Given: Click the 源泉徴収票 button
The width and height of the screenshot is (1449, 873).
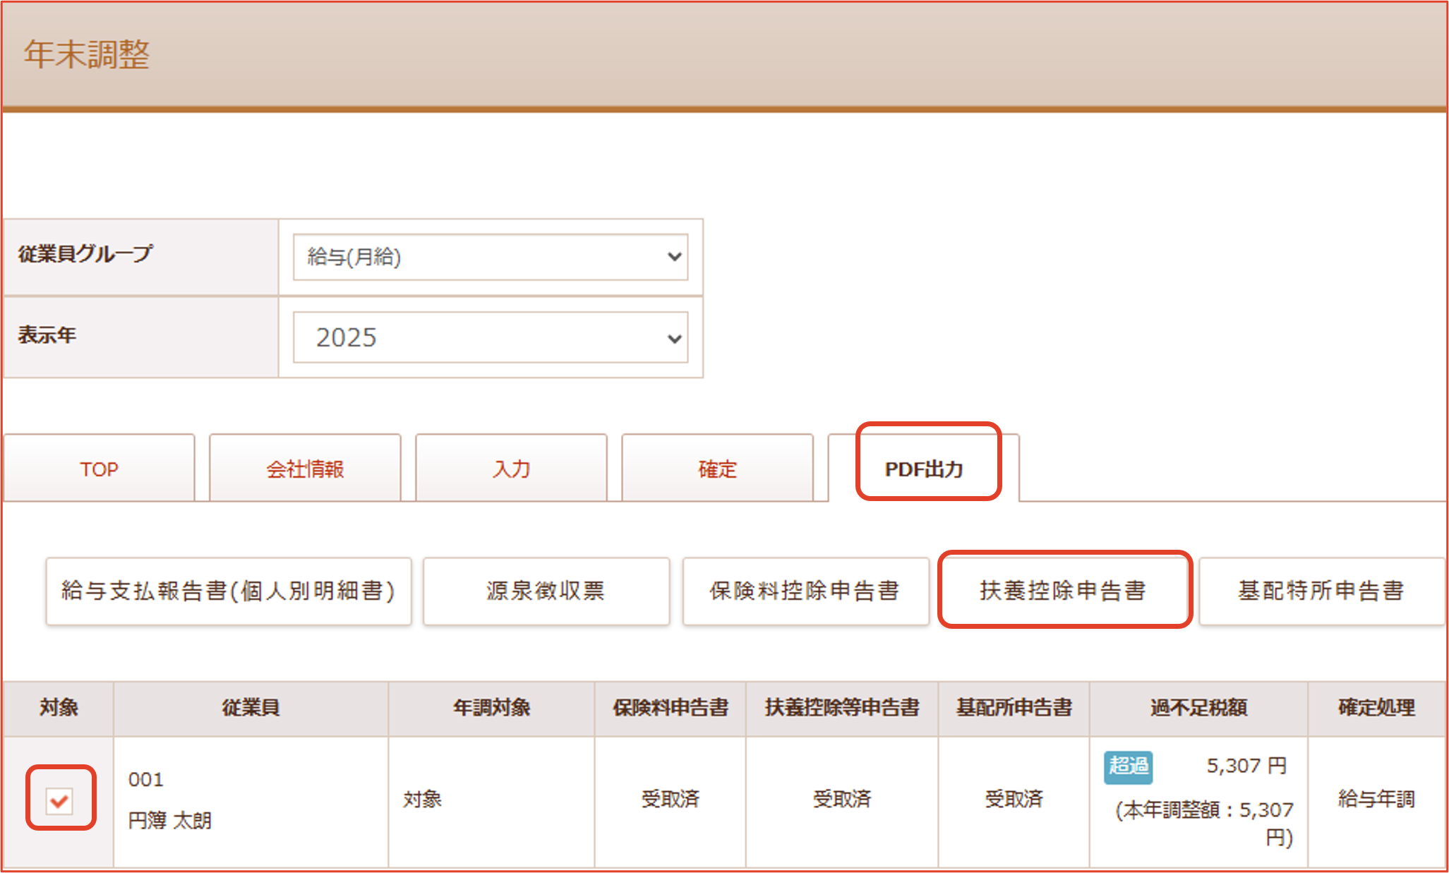Looking at the screenshot, I should 546,591.
